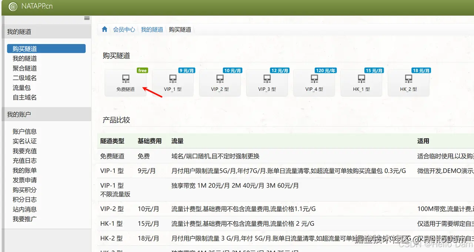This screenshot has width=474, height=252.
Task: Collapse the 我的隧道 sidebar section header
Action: tap(46, 31)
